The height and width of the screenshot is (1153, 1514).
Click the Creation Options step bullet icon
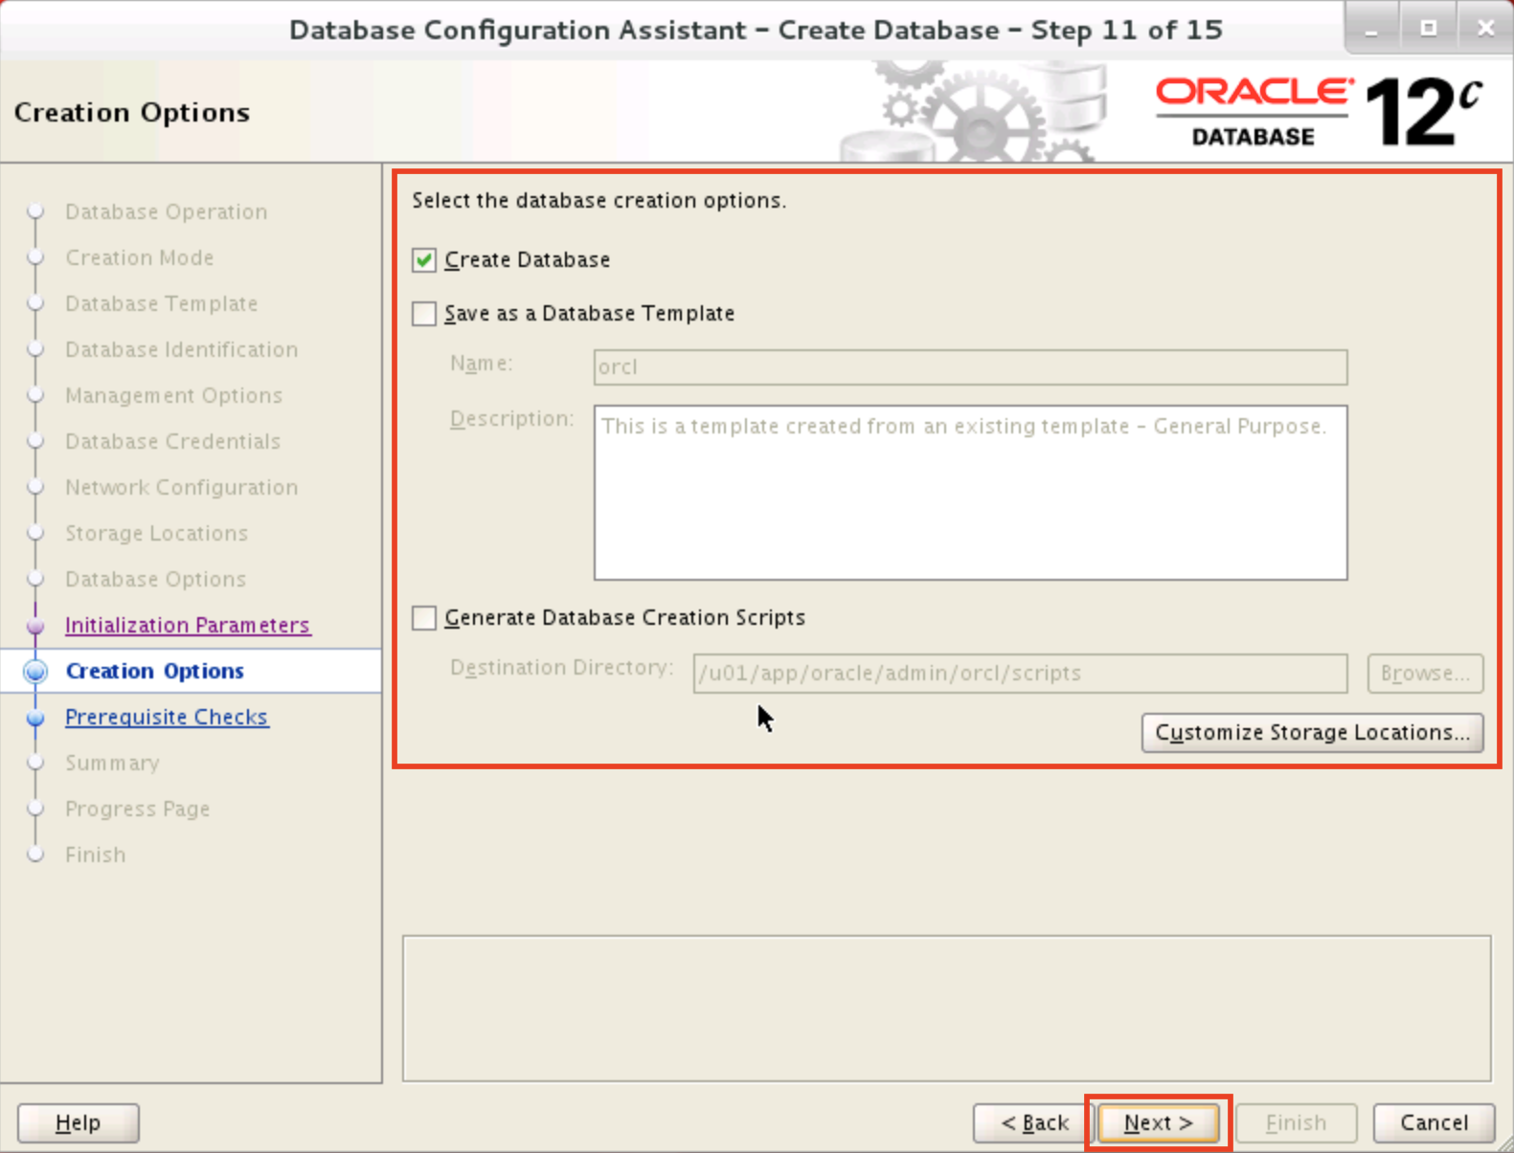click(36, 672)
